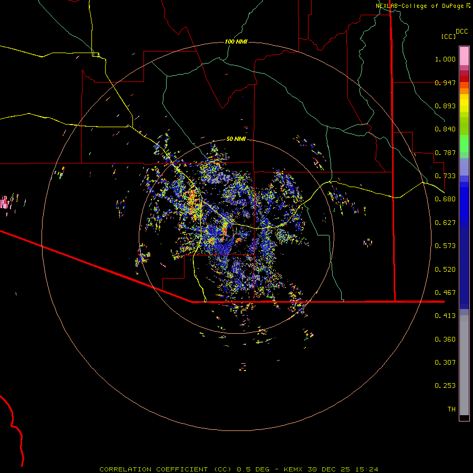Pick the light pink swatch atop color bar
This screenshot has height=473, width=473.
point(464,56)
